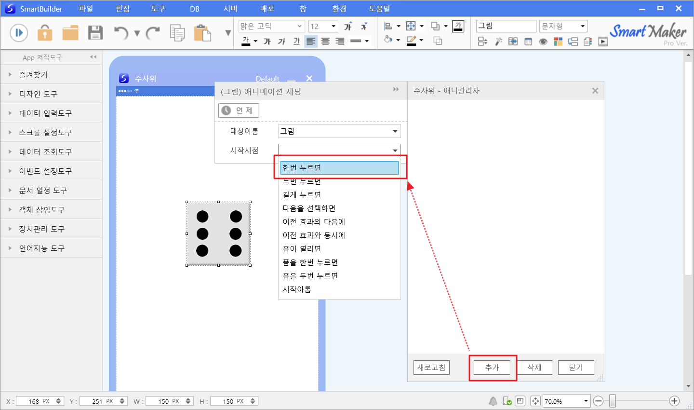Open the font color dropdown arrow

pos(255,41)
